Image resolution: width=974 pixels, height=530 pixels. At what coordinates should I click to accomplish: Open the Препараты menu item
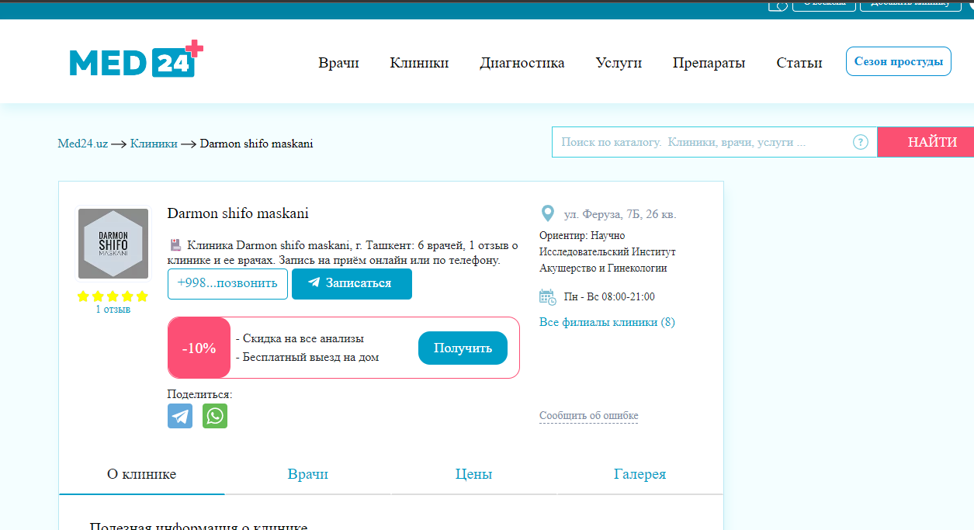pyautogui.click(x=709, y=63)
